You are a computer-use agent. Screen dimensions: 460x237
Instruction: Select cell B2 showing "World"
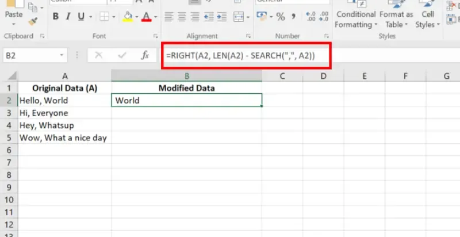tap(186, 100)
